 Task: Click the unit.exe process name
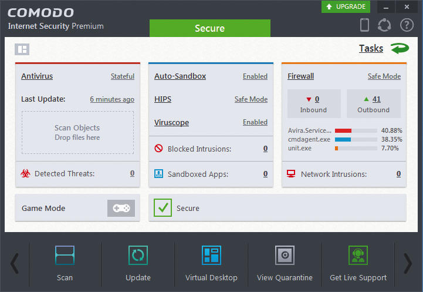pos(300,148)
